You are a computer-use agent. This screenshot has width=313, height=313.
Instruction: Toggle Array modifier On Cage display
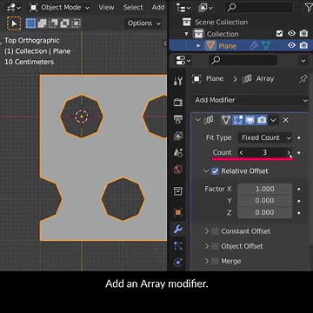tap(226, 120)
